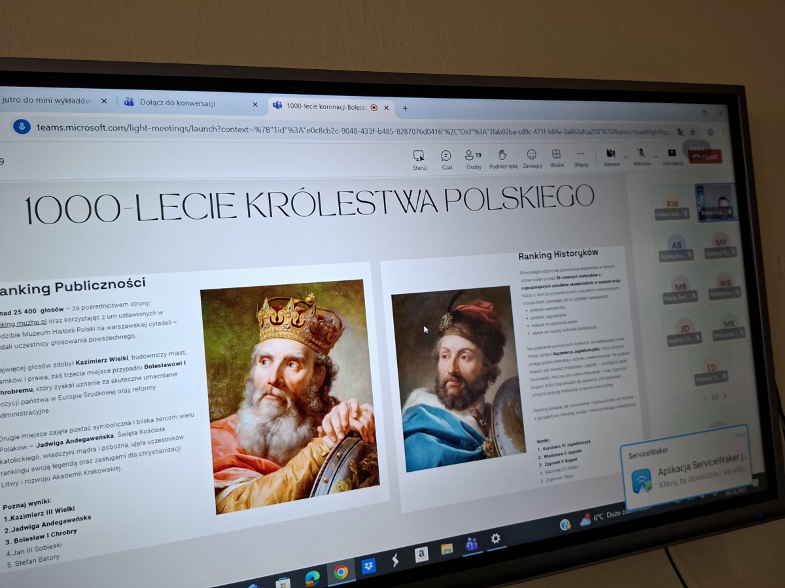Image resolution: width=785 pixels, height=588 pixels.
Task: Toggle the Kamera camera on
Action: click(x=611, y=154)
